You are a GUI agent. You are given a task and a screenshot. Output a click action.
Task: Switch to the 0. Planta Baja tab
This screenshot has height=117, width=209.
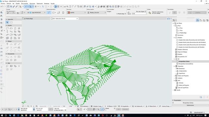(36, 19)
